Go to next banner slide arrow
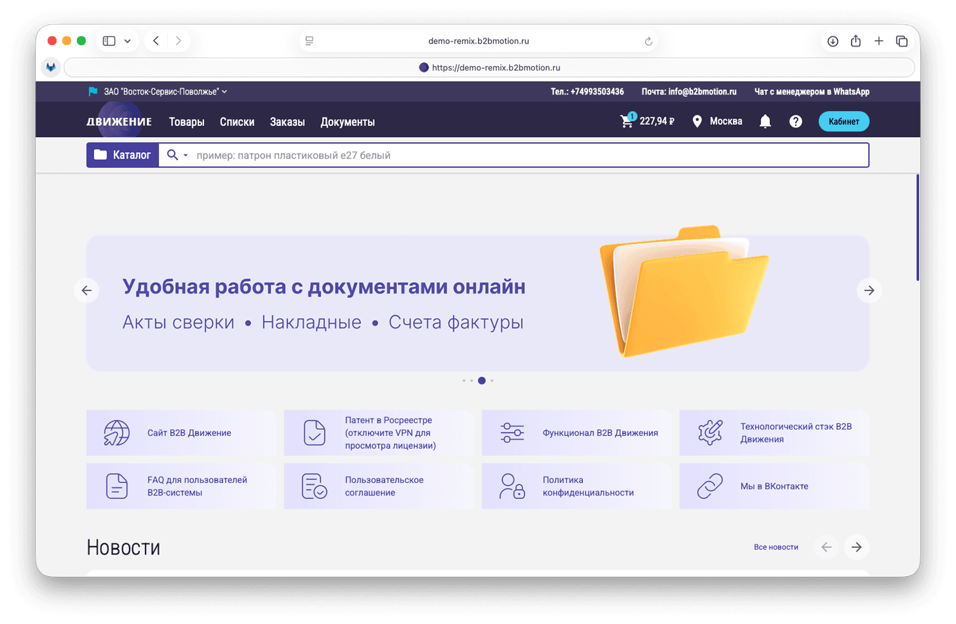The image size is (956, 624). coord(869,291)
